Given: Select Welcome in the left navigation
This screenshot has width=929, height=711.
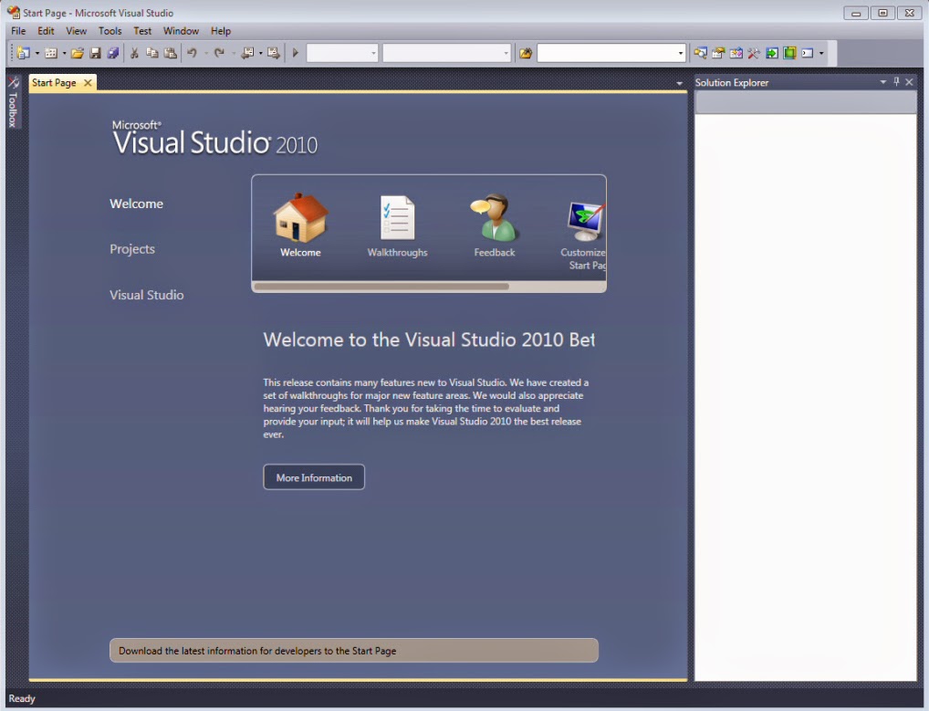Looking at the screenshot, I should [x=136, y=204].
